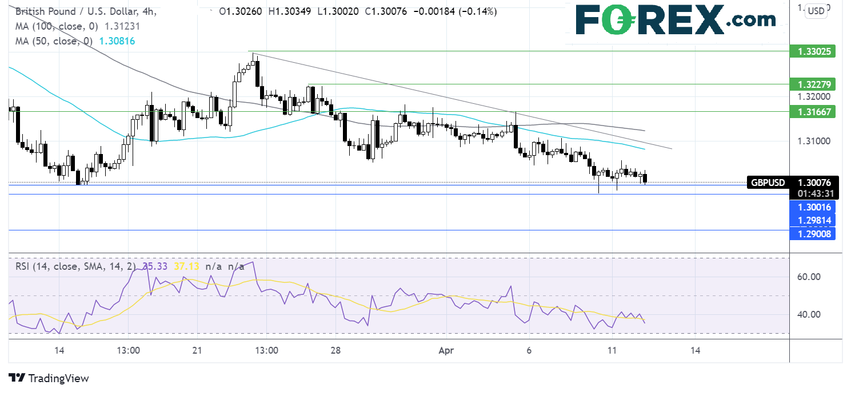Click the FOREX.com logo
Viewport: 851px width, 393px height.
point(674,22)
